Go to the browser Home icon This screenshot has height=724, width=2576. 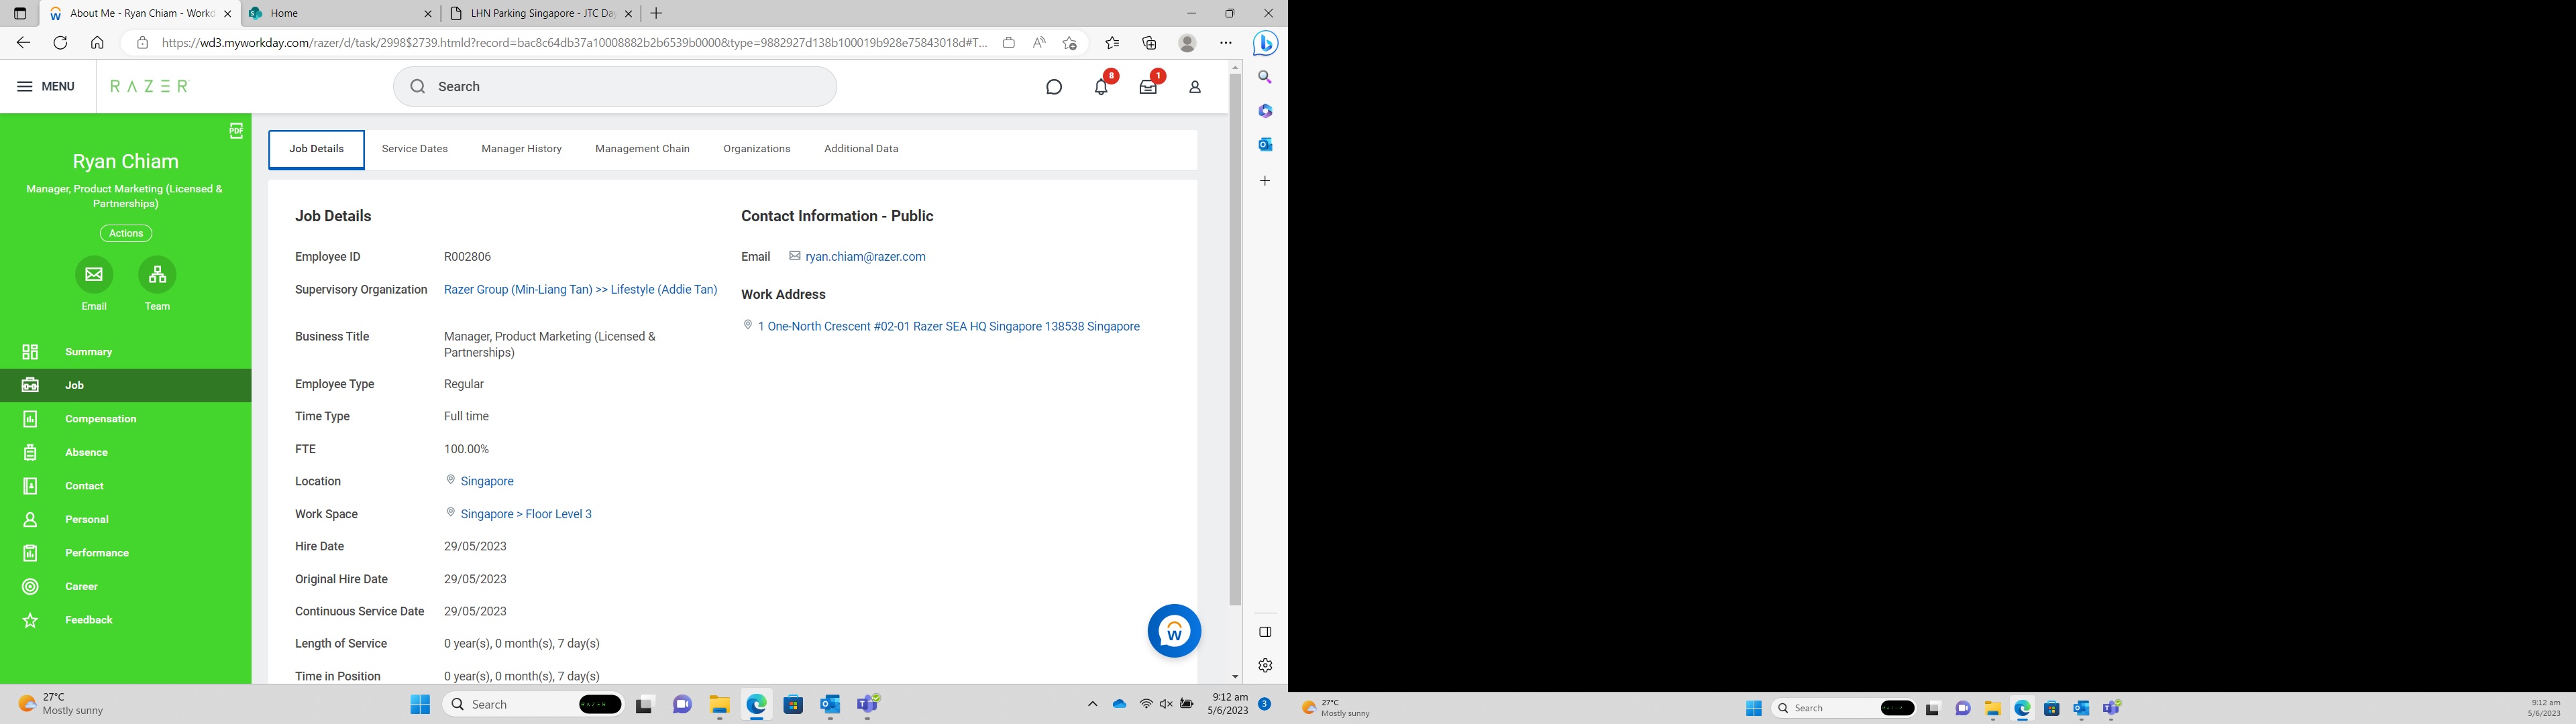click(x=97, y=43)
